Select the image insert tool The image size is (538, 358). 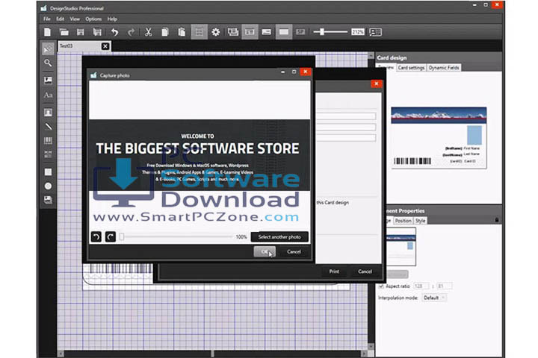pos(48,80)
